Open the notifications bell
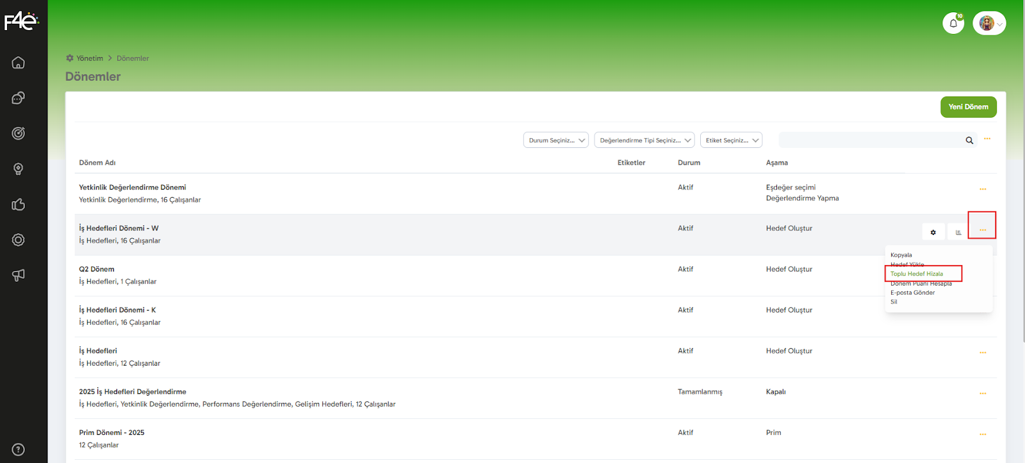Screen dimensions: 1025x463 tap(953, 24)
